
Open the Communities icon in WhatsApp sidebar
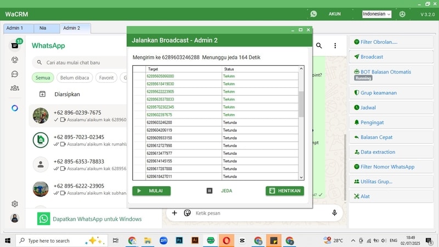click(15, 88)
